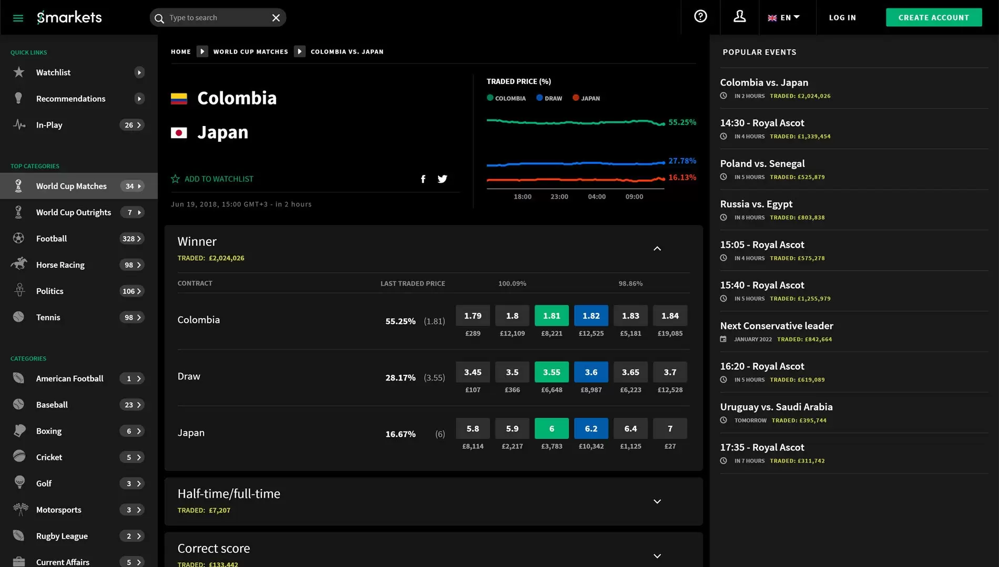Open the user profile icon
Screen dimensions: 999x567
[x=740, y=16]
